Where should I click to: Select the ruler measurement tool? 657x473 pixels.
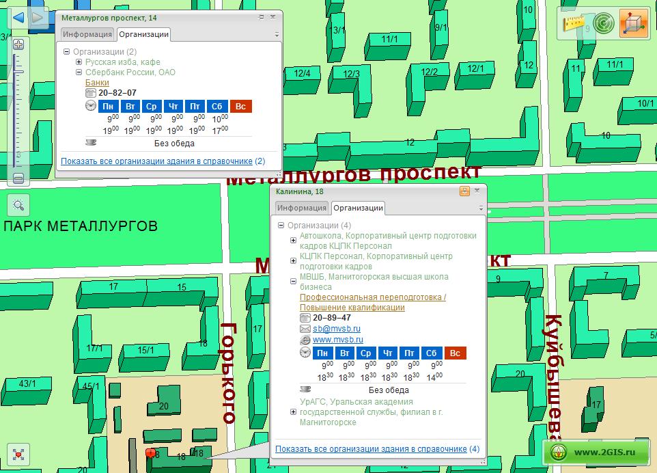[x=573, y=23]
